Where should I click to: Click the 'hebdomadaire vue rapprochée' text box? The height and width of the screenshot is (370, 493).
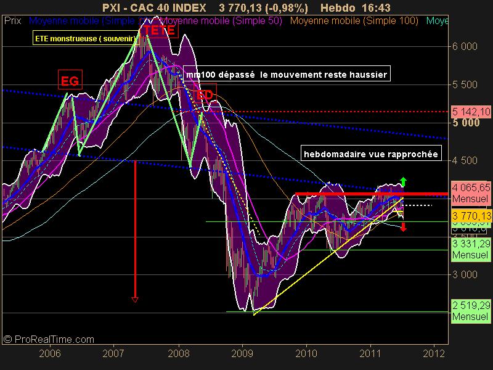[x=371, y=153]
